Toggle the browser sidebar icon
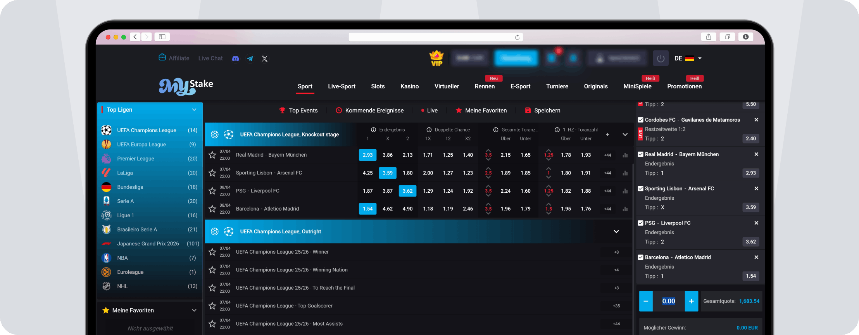Image resolution: width=859 pixels, height=335 pixels. coord(162,37)
